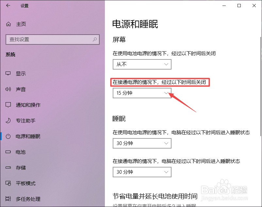Open the 15 分钟 plugged-in screen dropdown

[x=142, y=94]
